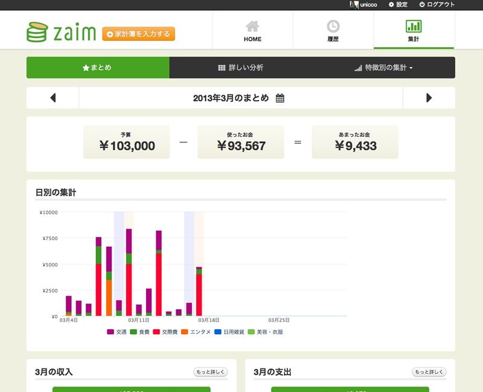Select the まとめ tab
Image resolution: width=483 pixels, height=392 pixels.
point(97,68)
